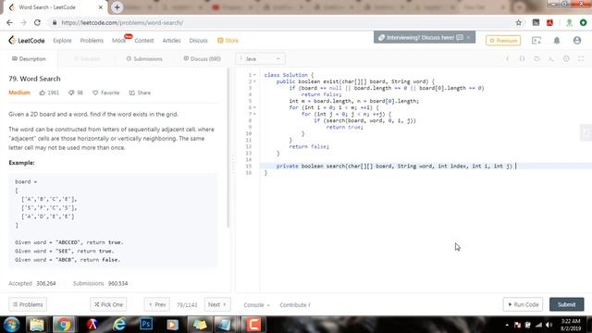The image size is (592, 333).
Task: Open the Java language dropdown
Action: pos(261,59)
